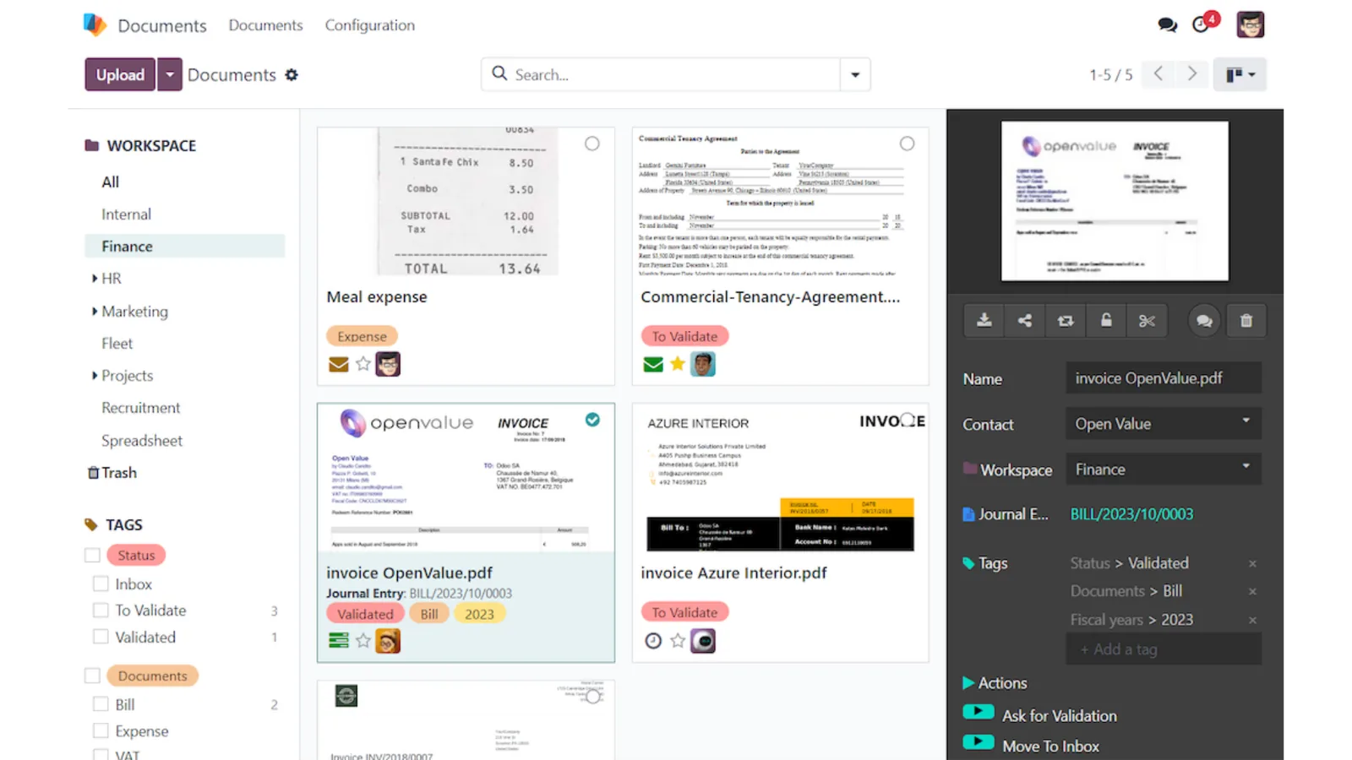Open the user avatar menu
1352x760 pixels.
tap(1251, 24)
